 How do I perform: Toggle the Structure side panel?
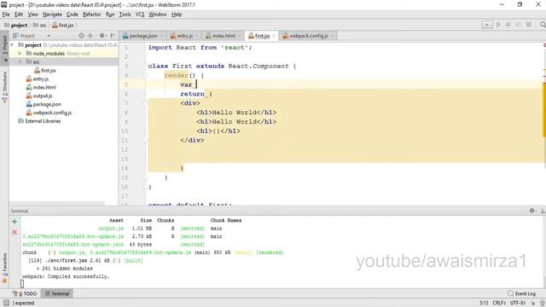(4, 87)
